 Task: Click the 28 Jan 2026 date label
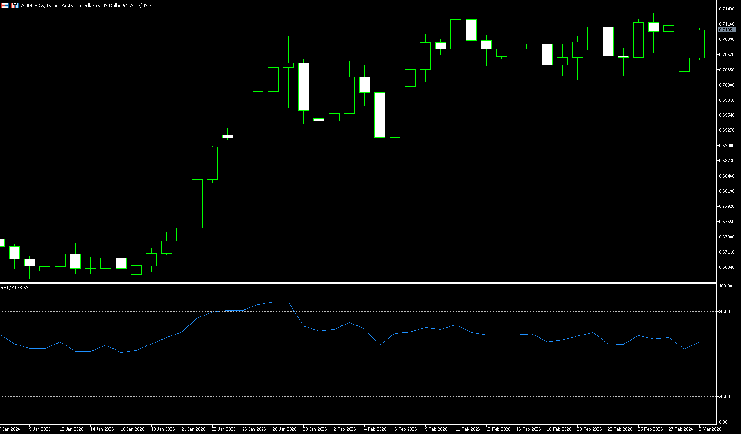tap(284, 429)
